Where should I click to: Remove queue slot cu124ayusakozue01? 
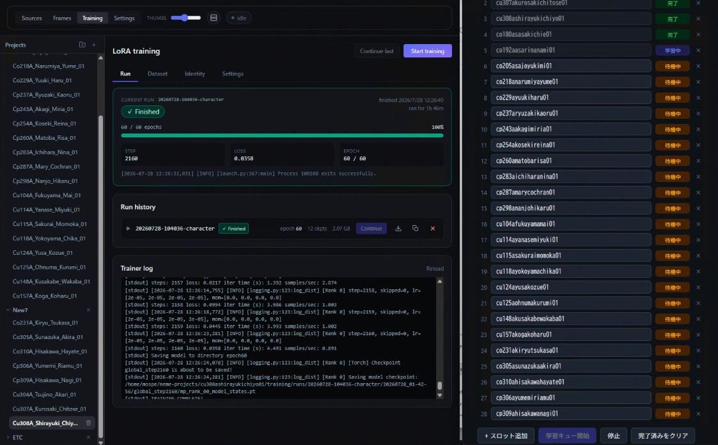(698, 287)
